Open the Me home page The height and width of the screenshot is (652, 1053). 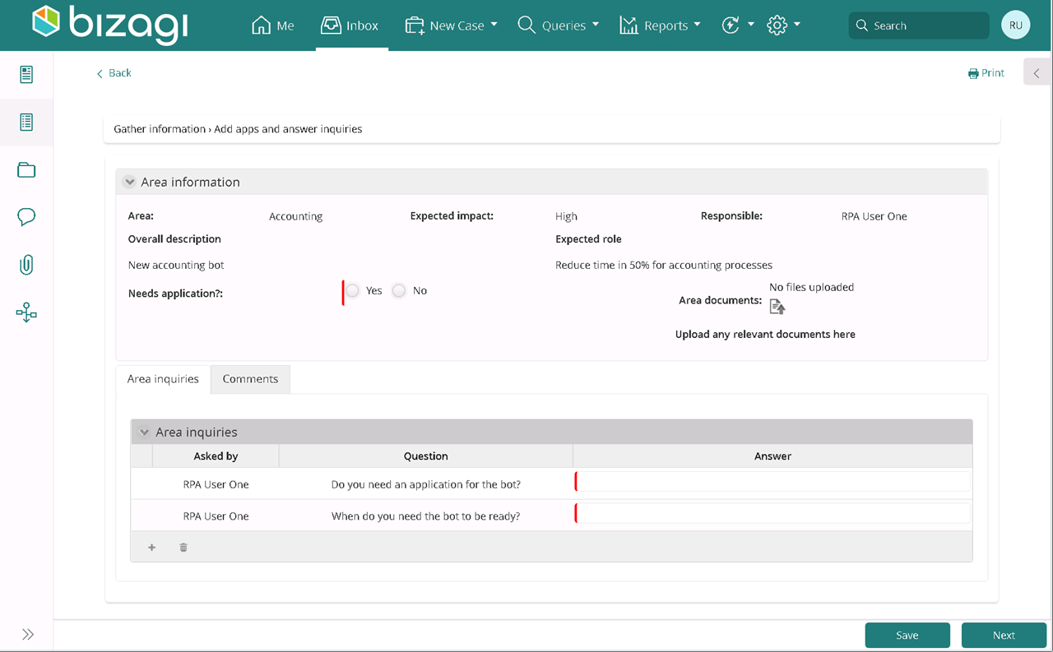(x=272, y=25)
